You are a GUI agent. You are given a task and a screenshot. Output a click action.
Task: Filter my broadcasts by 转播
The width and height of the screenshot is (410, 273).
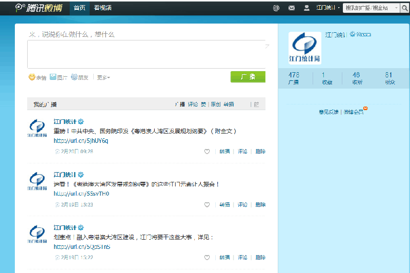(x=229, y=104)
